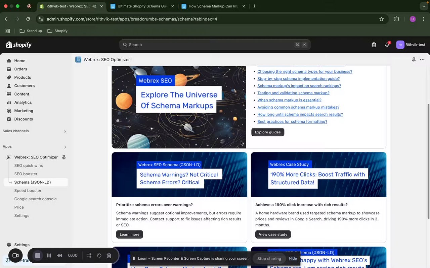Open the bookmarks bar apps grid
Viewport: 430px width, 268px height.
(x=8, y=31)
